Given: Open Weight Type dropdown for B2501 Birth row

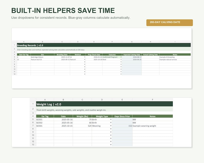Looking at the screenshot, I should [x=111, y=119].
